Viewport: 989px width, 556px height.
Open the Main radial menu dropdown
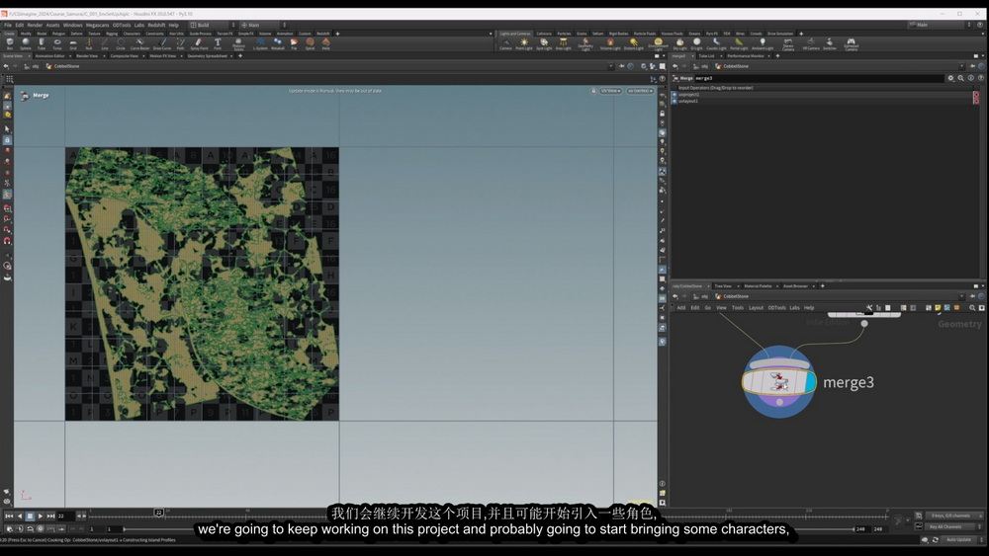click(264, 26)
